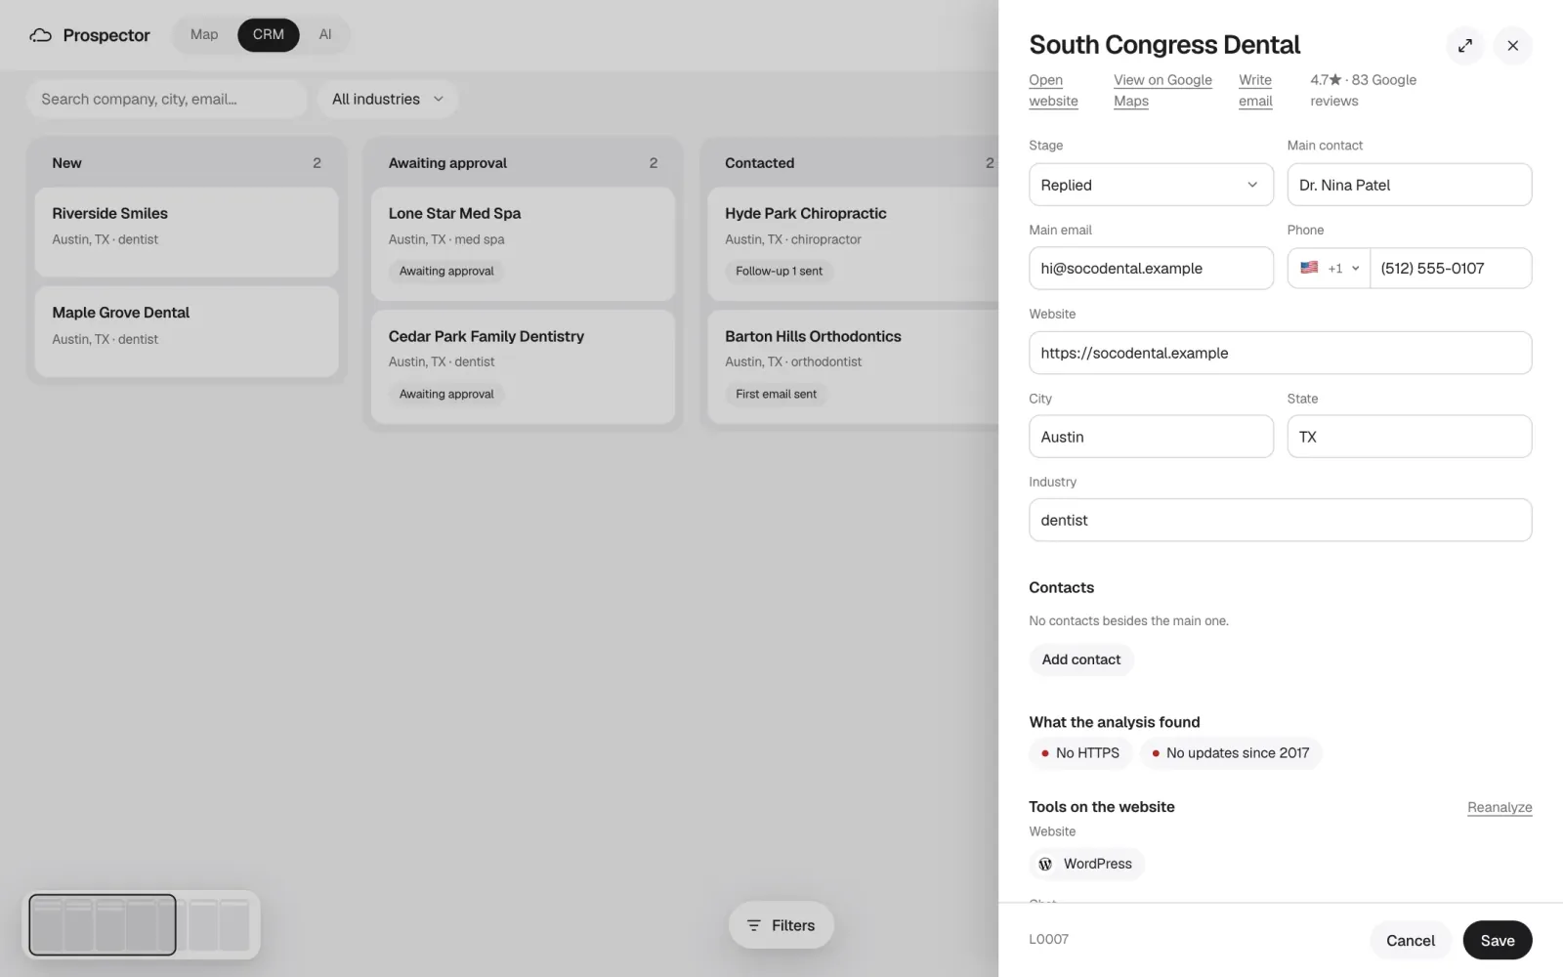Image resolution: width=1563 pixels, height=977 pixels.
Task: Click the 4.7 star Google reviews text
Action: (x=1363, y=91)
